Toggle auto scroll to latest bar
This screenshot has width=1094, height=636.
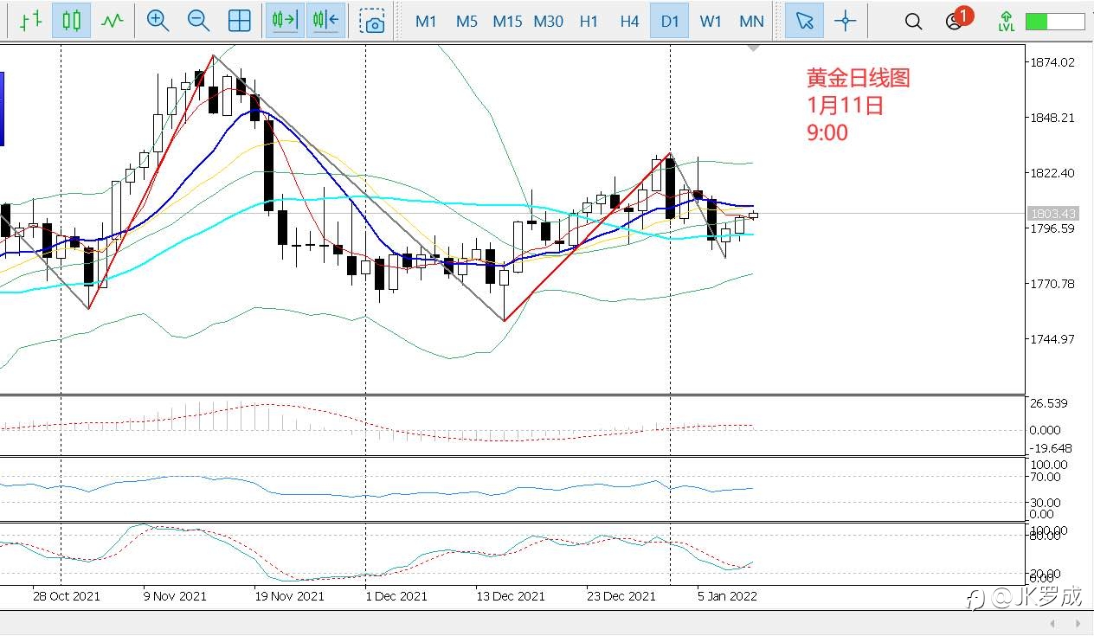coord(285,21)
